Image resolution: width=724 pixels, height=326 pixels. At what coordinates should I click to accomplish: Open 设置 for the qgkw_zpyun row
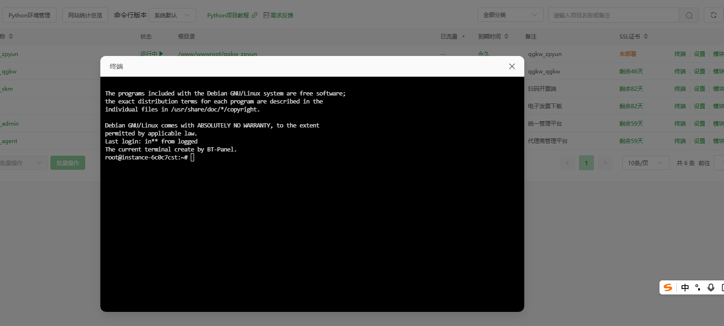tap(700, 54)
